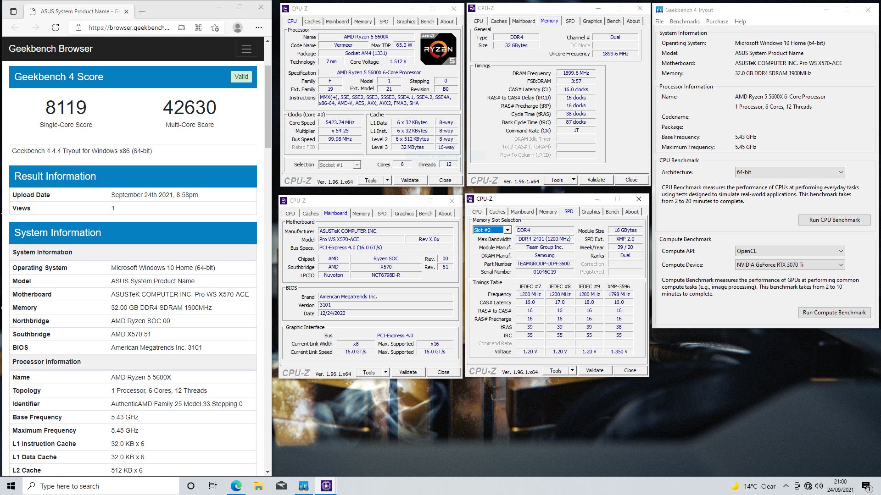Open the Compute API OpenCL dropdown
Viewport: 881px width, 495px height.
(x=790, y=251)
